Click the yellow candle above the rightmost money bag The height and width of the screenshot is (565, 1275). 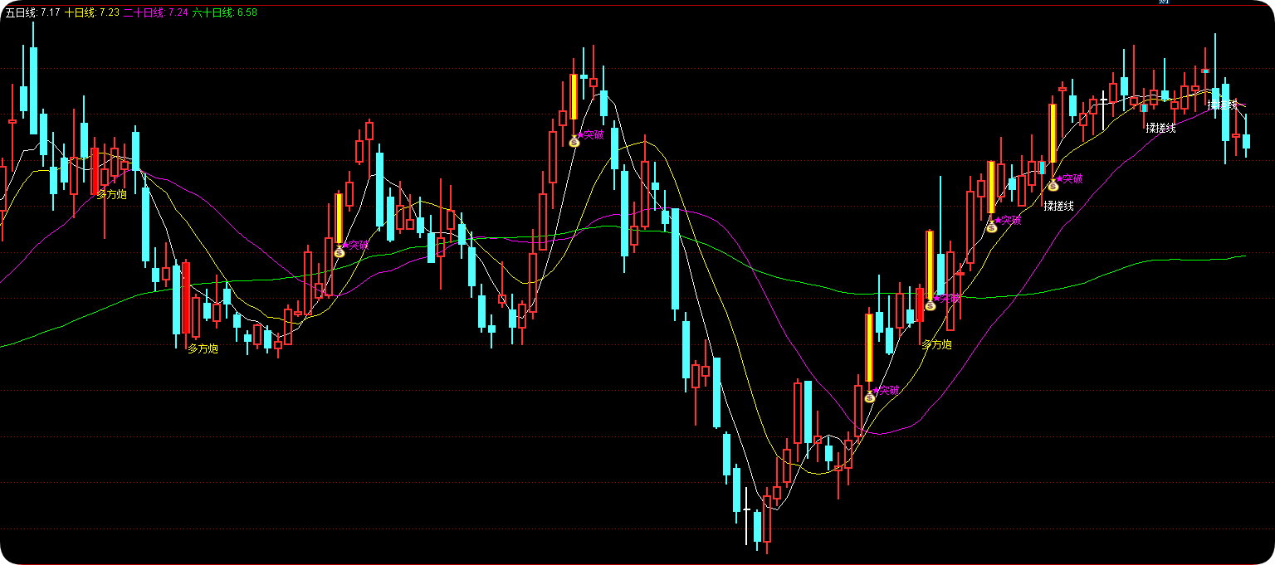[x=1053, y=133]
